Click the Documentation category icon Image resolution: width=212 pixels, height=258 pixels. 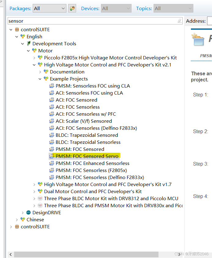coord(46,71)
